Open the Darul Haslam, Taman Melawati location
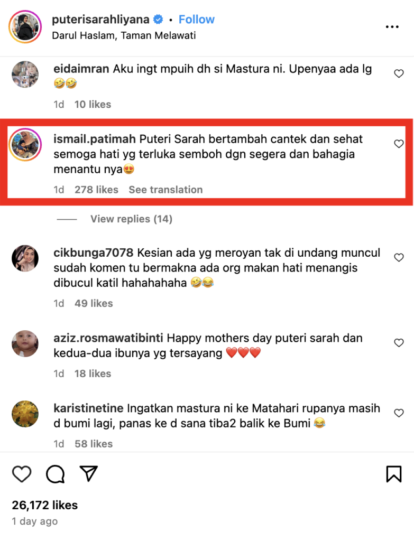Screen dimensions: 414x541 point(124,35)
